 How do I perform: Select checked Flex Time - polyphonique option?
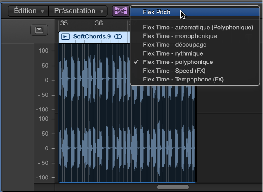coord(195,62)
